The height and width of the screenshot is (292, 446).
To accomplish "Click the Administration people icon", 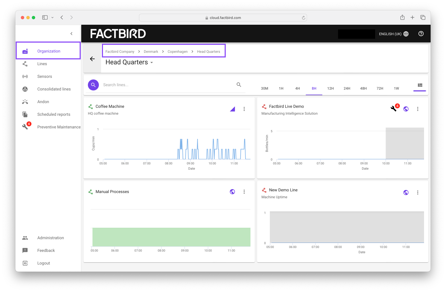I will point(25,238).
